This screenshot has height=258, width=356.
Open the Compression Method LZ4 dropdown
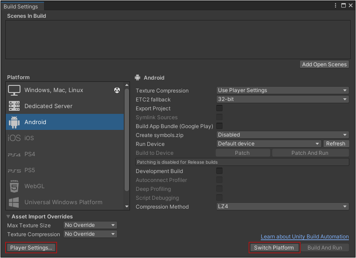283,206
